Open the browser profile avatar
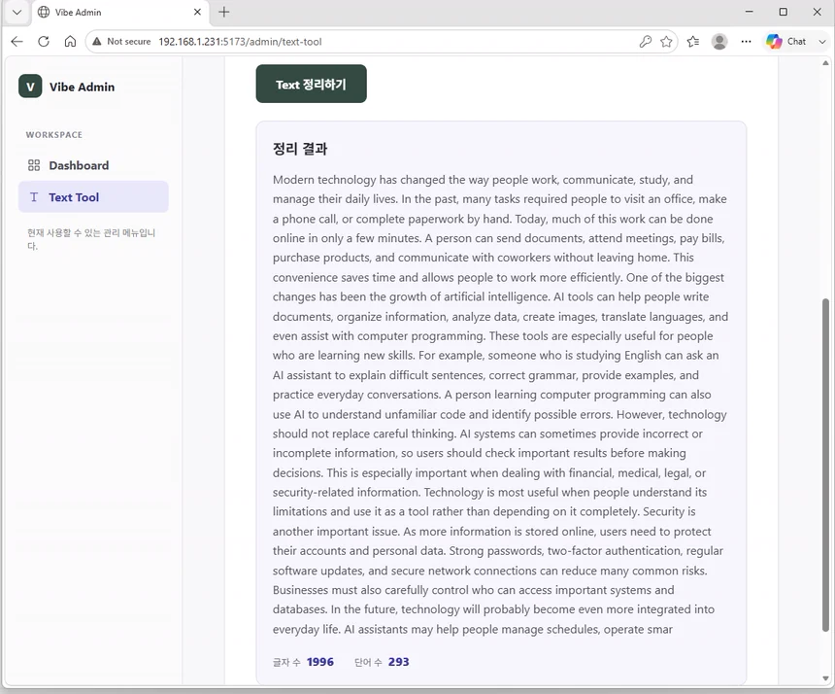The image size is (835, 694). 719,42
